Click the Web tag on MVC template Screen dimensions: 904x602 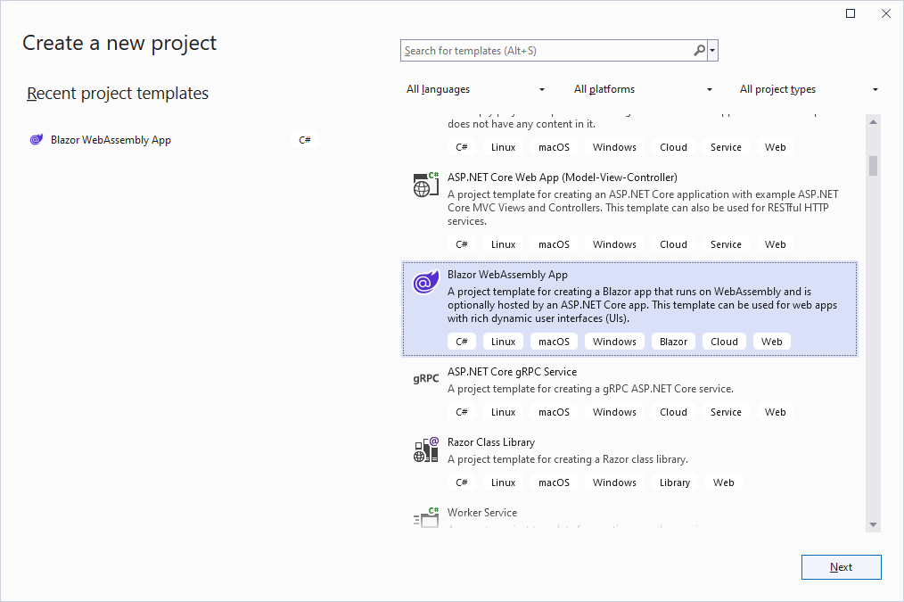(x=776, y=243)
